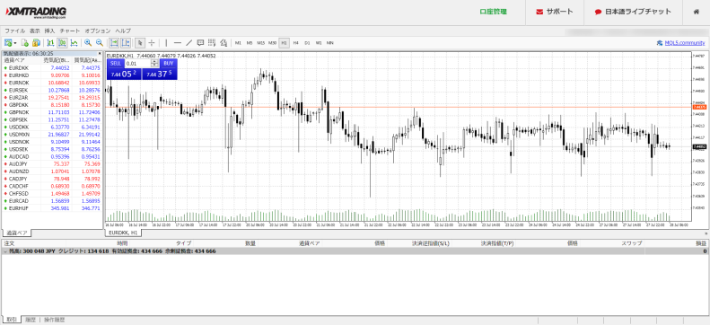The height and width of the screenshot is (325, 710).
Task: Add a text label with the comment tool
Action: point(200,42)
